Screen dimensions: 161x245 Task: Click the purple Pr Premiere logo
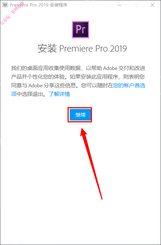point(80,30)
